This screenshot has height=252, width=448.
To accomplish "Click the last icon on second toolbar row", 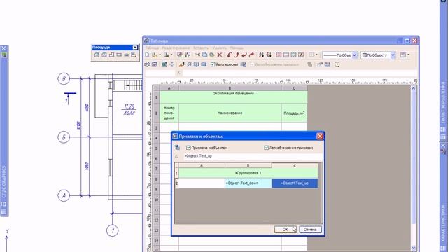I will [x=337, y=64].
